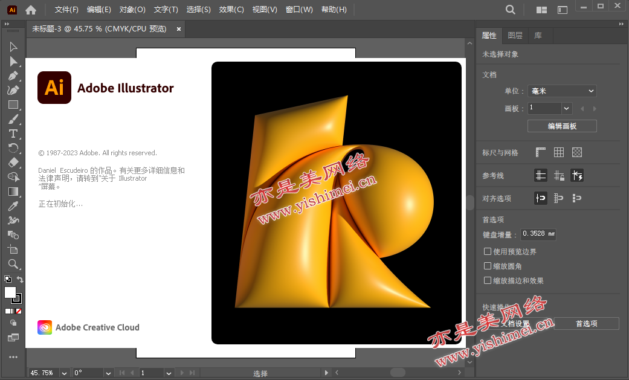Click the Stroke color swatch
Screen dimensions: 629x380
pyautogui.click(x=18, y=299)
